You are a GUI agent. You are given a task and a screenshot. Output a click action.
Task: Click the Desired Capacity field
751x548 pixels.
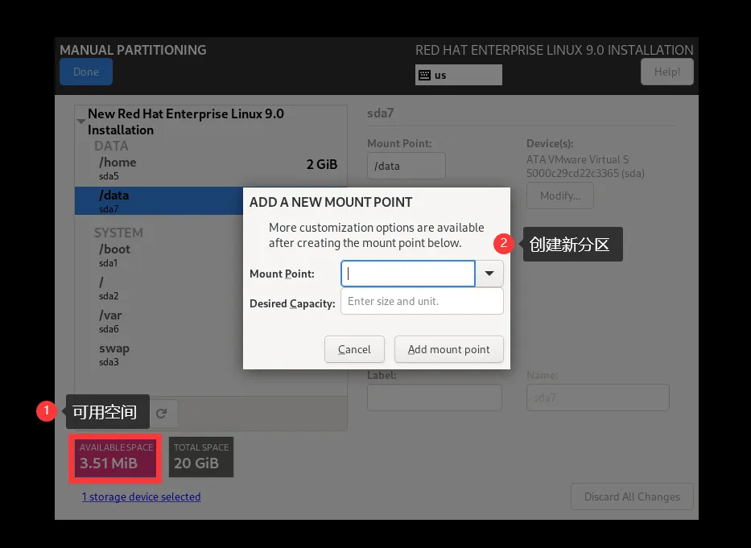(422, 301)
